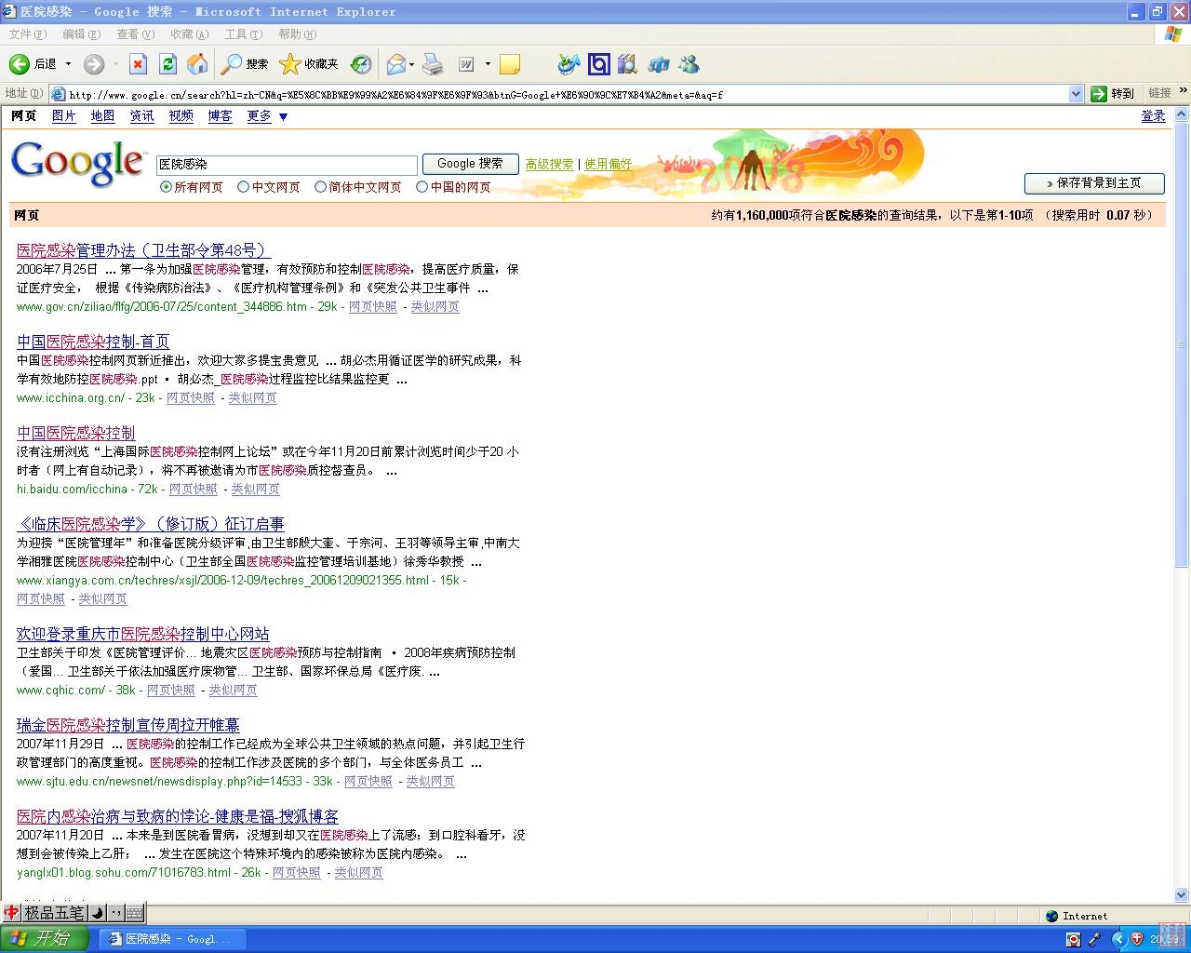Click the 转到 Go button
The height and width of the screenshot is (953, 1191).
1113,93
